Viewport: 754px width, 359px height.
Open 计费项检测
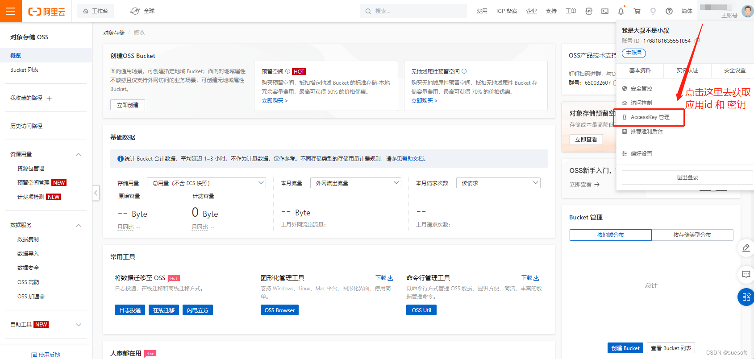31,197
